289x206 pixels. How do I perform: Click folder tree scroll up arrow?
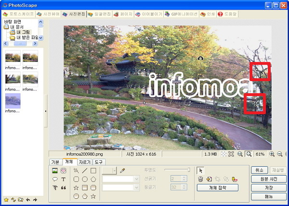40,22
